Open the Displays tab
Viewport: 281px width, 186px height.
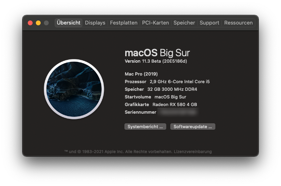(x=95, y=23)
